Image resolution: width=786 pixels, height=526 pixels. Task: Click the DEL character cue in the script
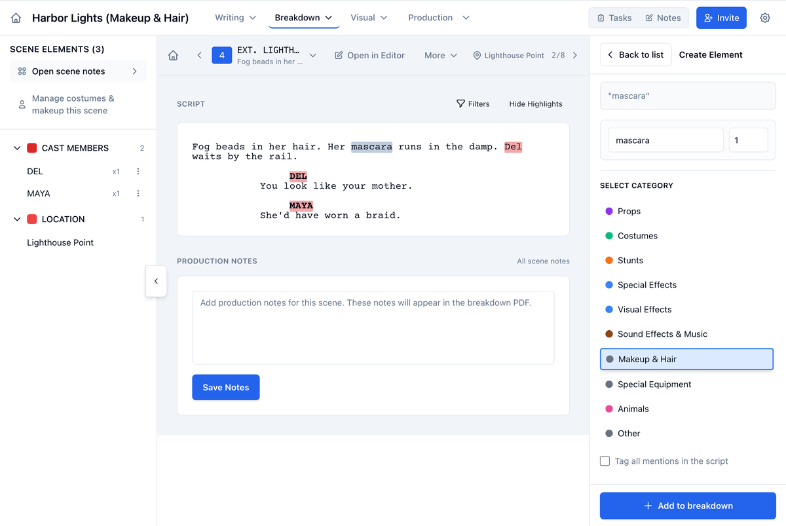pyautogui.click(x=298, y=176)
